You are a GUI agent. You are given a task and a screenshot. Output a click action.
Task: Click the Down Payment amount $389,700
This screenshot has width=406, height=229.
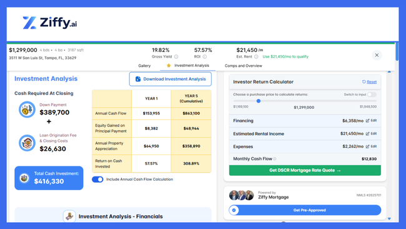click(x=54, y=112)
